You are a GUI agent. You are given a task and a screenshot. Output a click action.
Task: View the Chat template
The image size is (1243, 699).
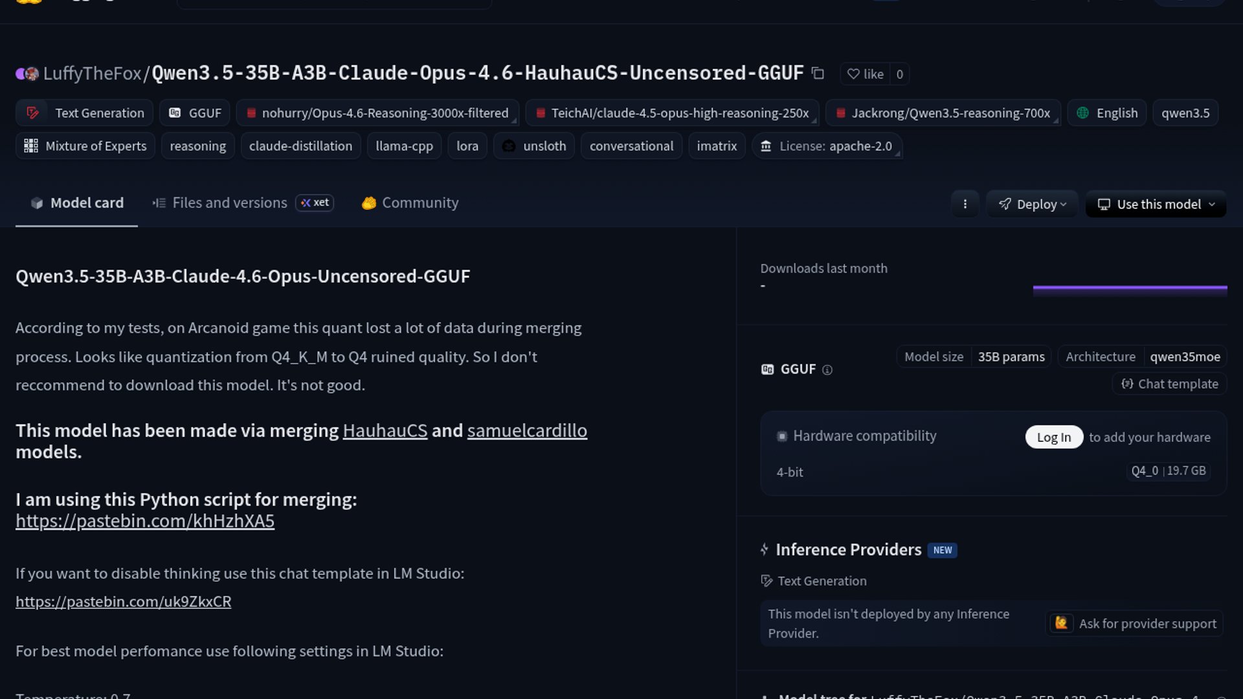coord(1170,384)
